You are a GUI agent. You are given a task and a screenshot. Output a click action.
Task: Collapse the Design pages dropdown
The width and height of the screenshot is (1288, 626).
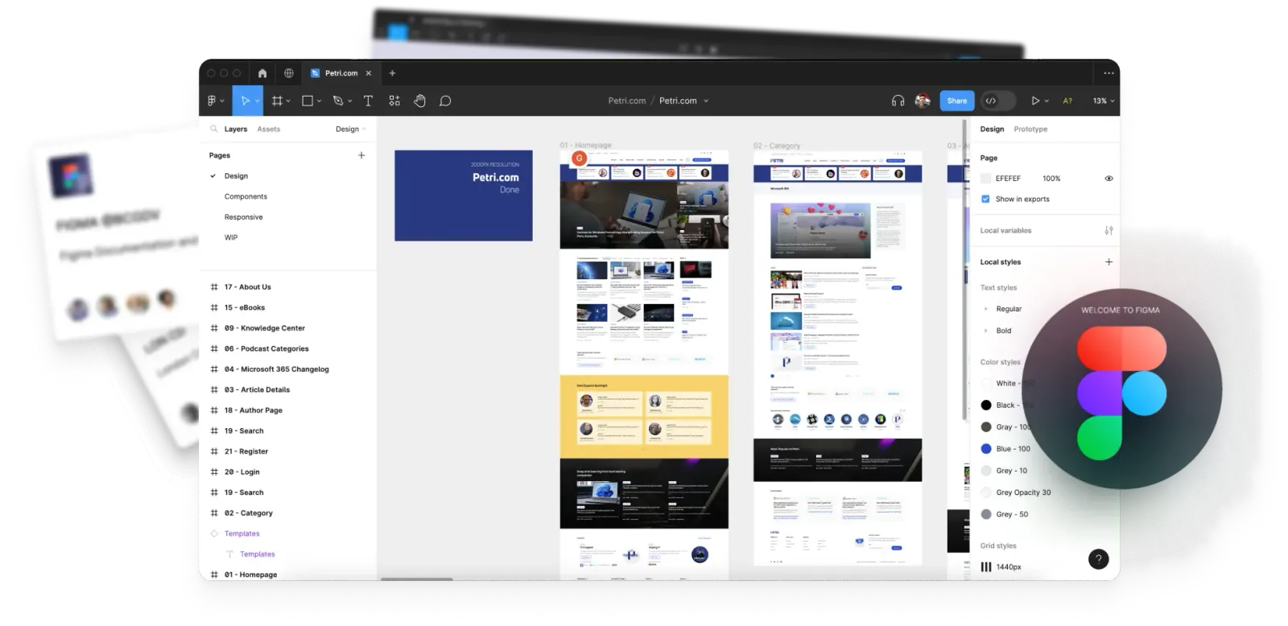(x=351, y=129)
